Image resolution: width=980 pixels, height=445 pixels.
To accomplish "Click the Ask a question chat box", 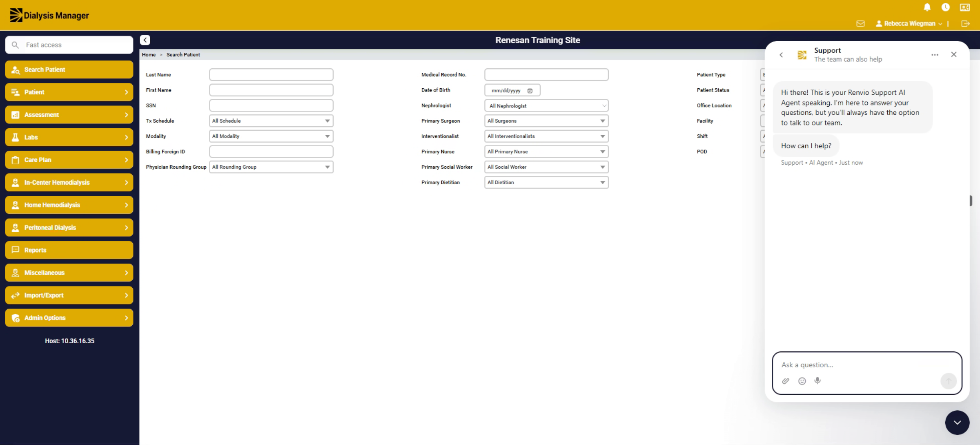I will [867, 365].
